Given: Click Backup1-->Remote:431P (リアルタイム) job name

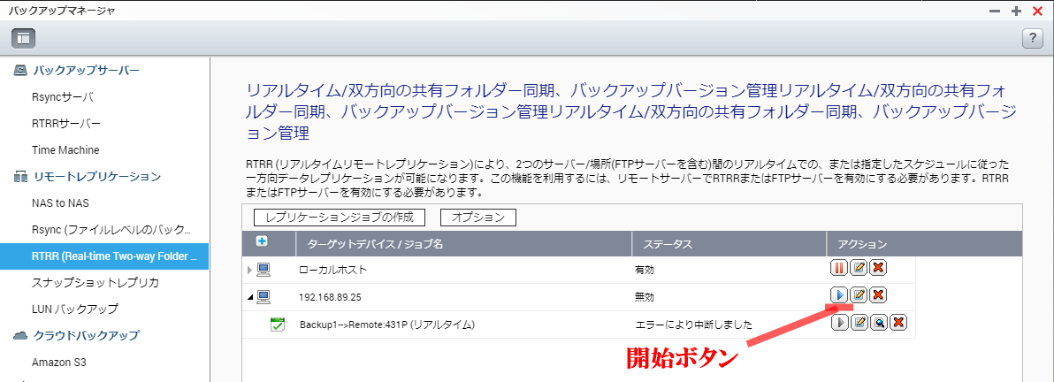Looking at the screenshot, I should [x=388, y=325].
